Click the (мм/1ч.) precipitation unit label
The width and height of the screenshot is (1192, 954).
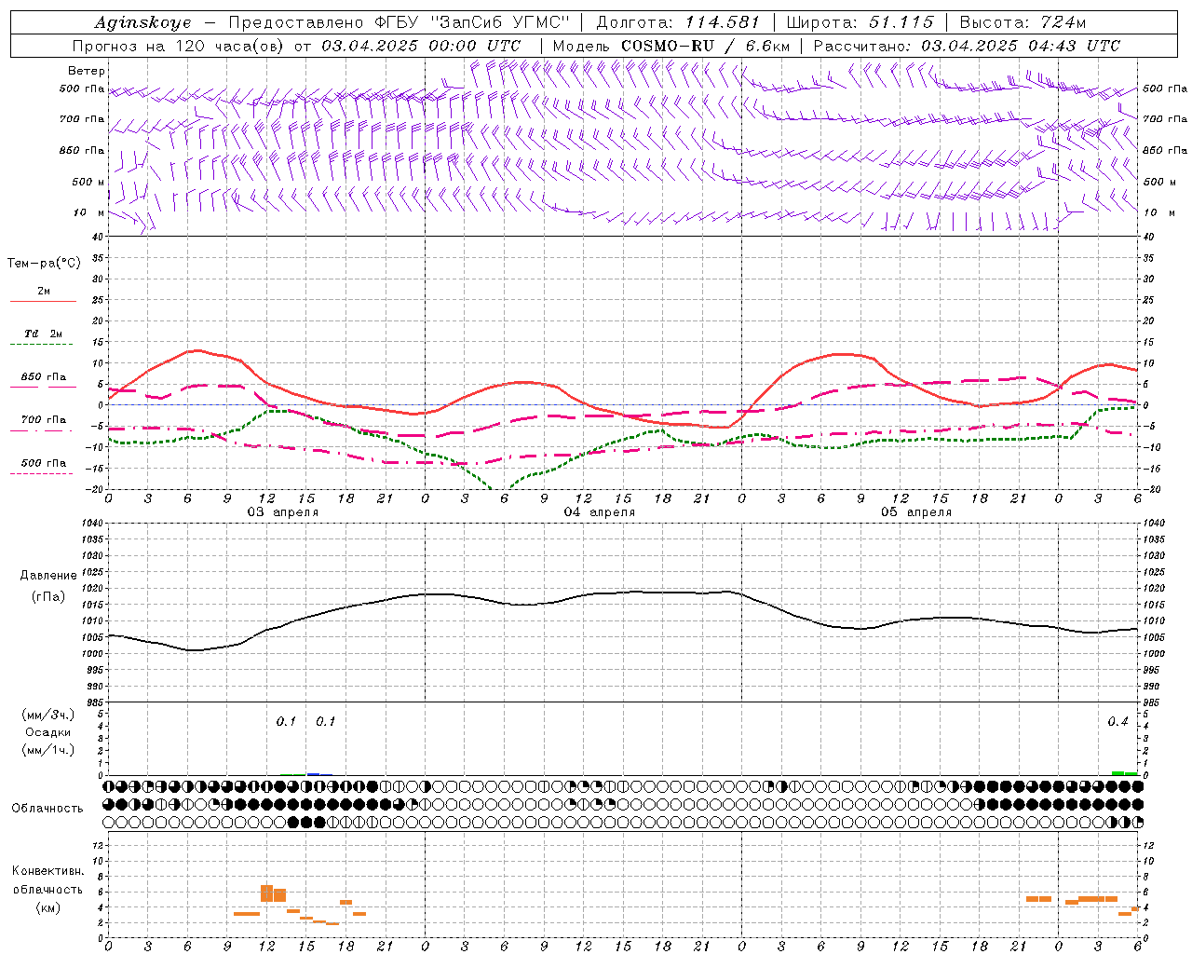(48, 750)
